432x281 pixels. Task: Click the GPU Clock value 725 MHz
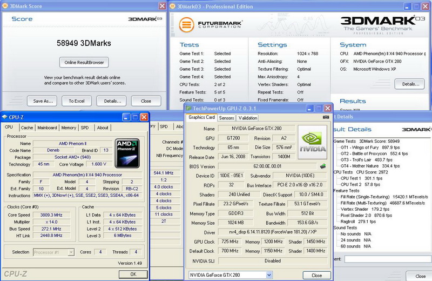point(230,242)
